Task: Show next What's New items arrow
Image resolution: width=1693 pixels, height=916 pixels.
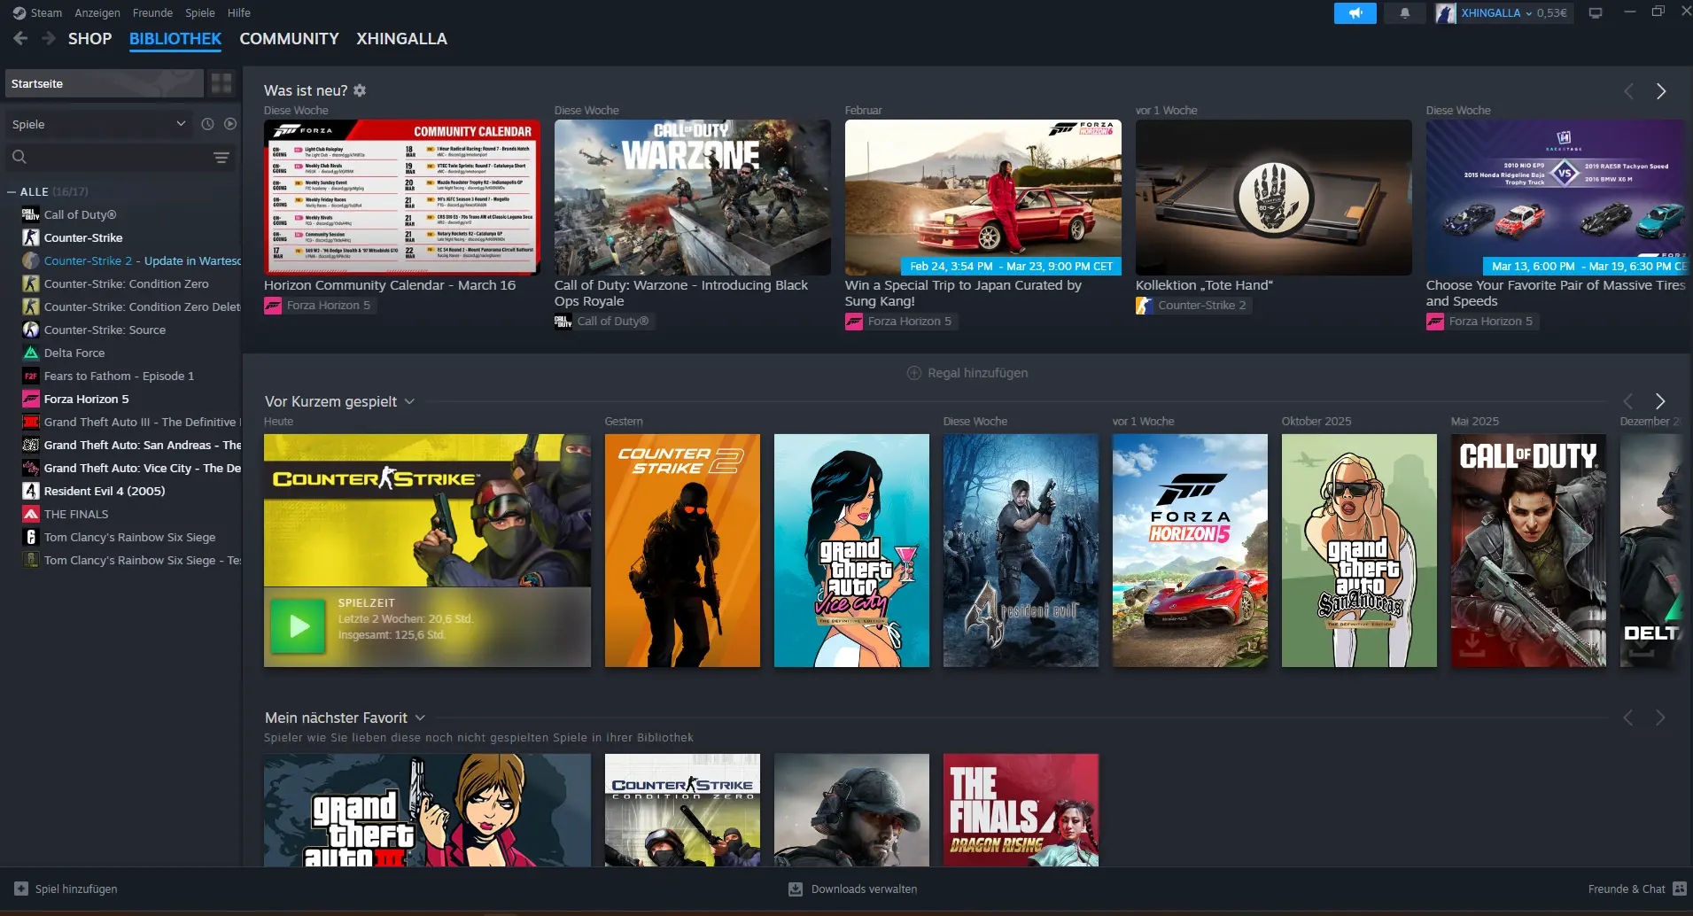Action: tap(1661, 91)
